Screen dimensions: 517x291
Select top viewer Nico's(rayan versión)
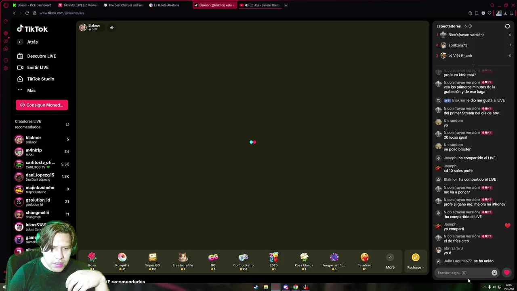coord(473,35)
